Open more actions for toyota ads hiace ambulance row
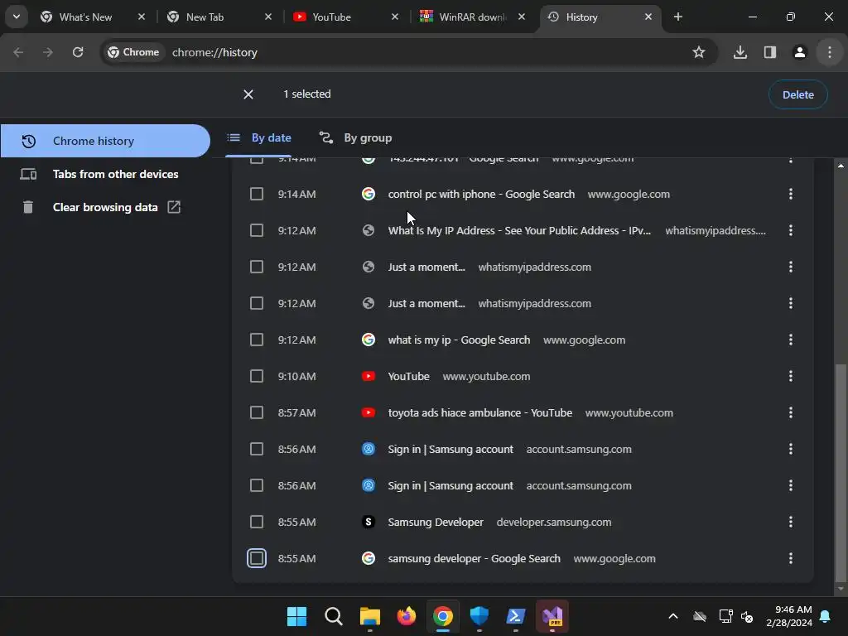This screenshot has width=848, height=636. [791, 412]
